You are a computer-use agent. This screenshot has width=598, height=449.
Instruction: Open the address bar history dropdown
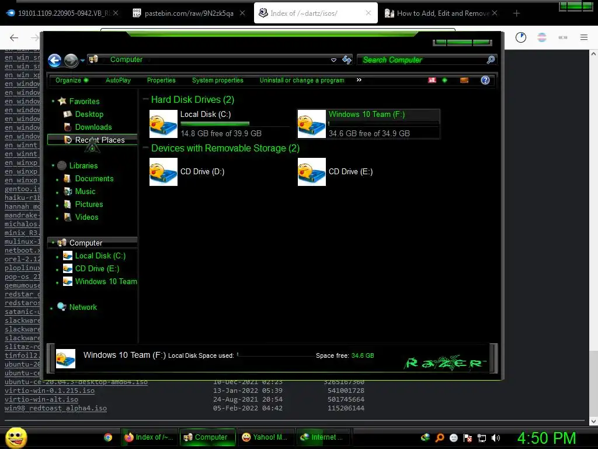pos(333,60)
